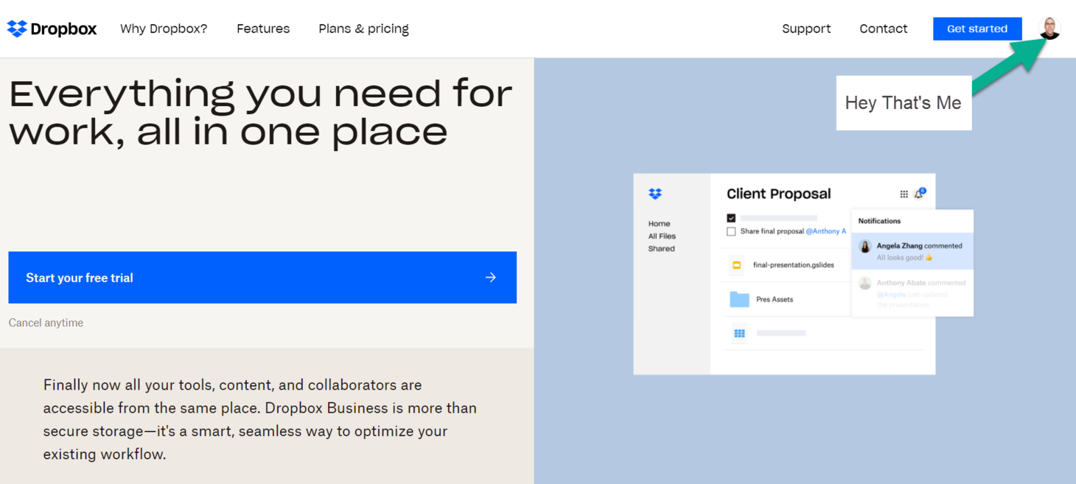Click the final-presentation.gslides file icon
The height and width of the screenshot is (484, 1076).
click(736, 264)
